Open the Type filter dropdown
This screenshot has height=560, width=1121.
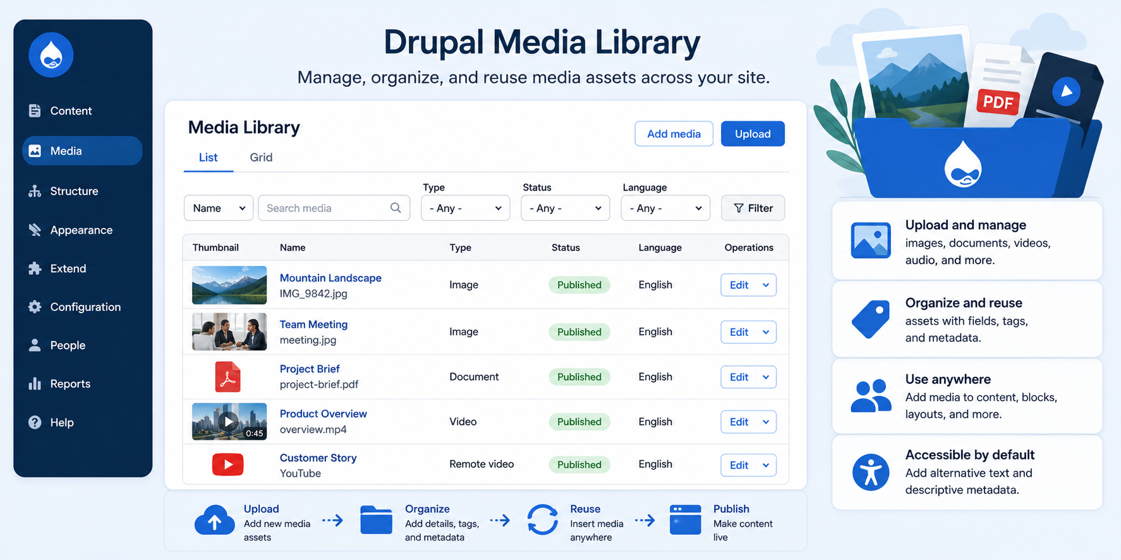coord(466,208)
